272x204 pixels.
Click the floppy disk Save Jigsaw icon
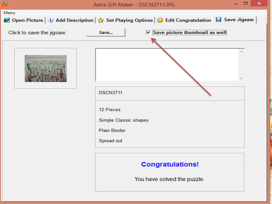(x=218, y=20)
